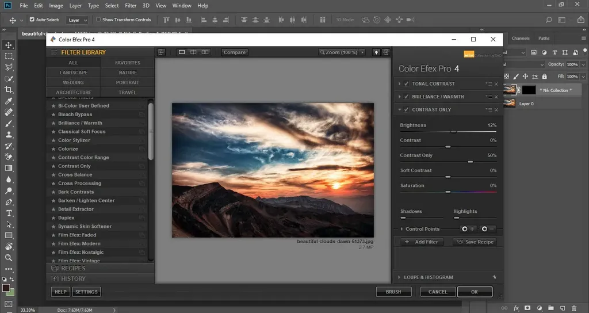Viewport: 589px width, 313px height.
Task: Disable the Brilliance / Warmth filter checkbox
Action: click(406, 97)
